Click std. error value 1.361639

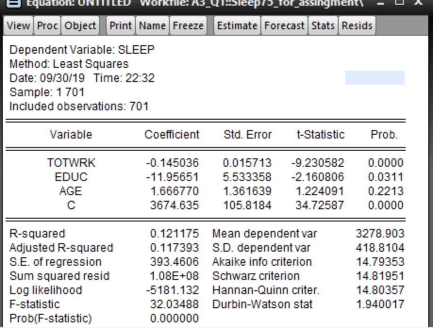click(x=247, y=191)
